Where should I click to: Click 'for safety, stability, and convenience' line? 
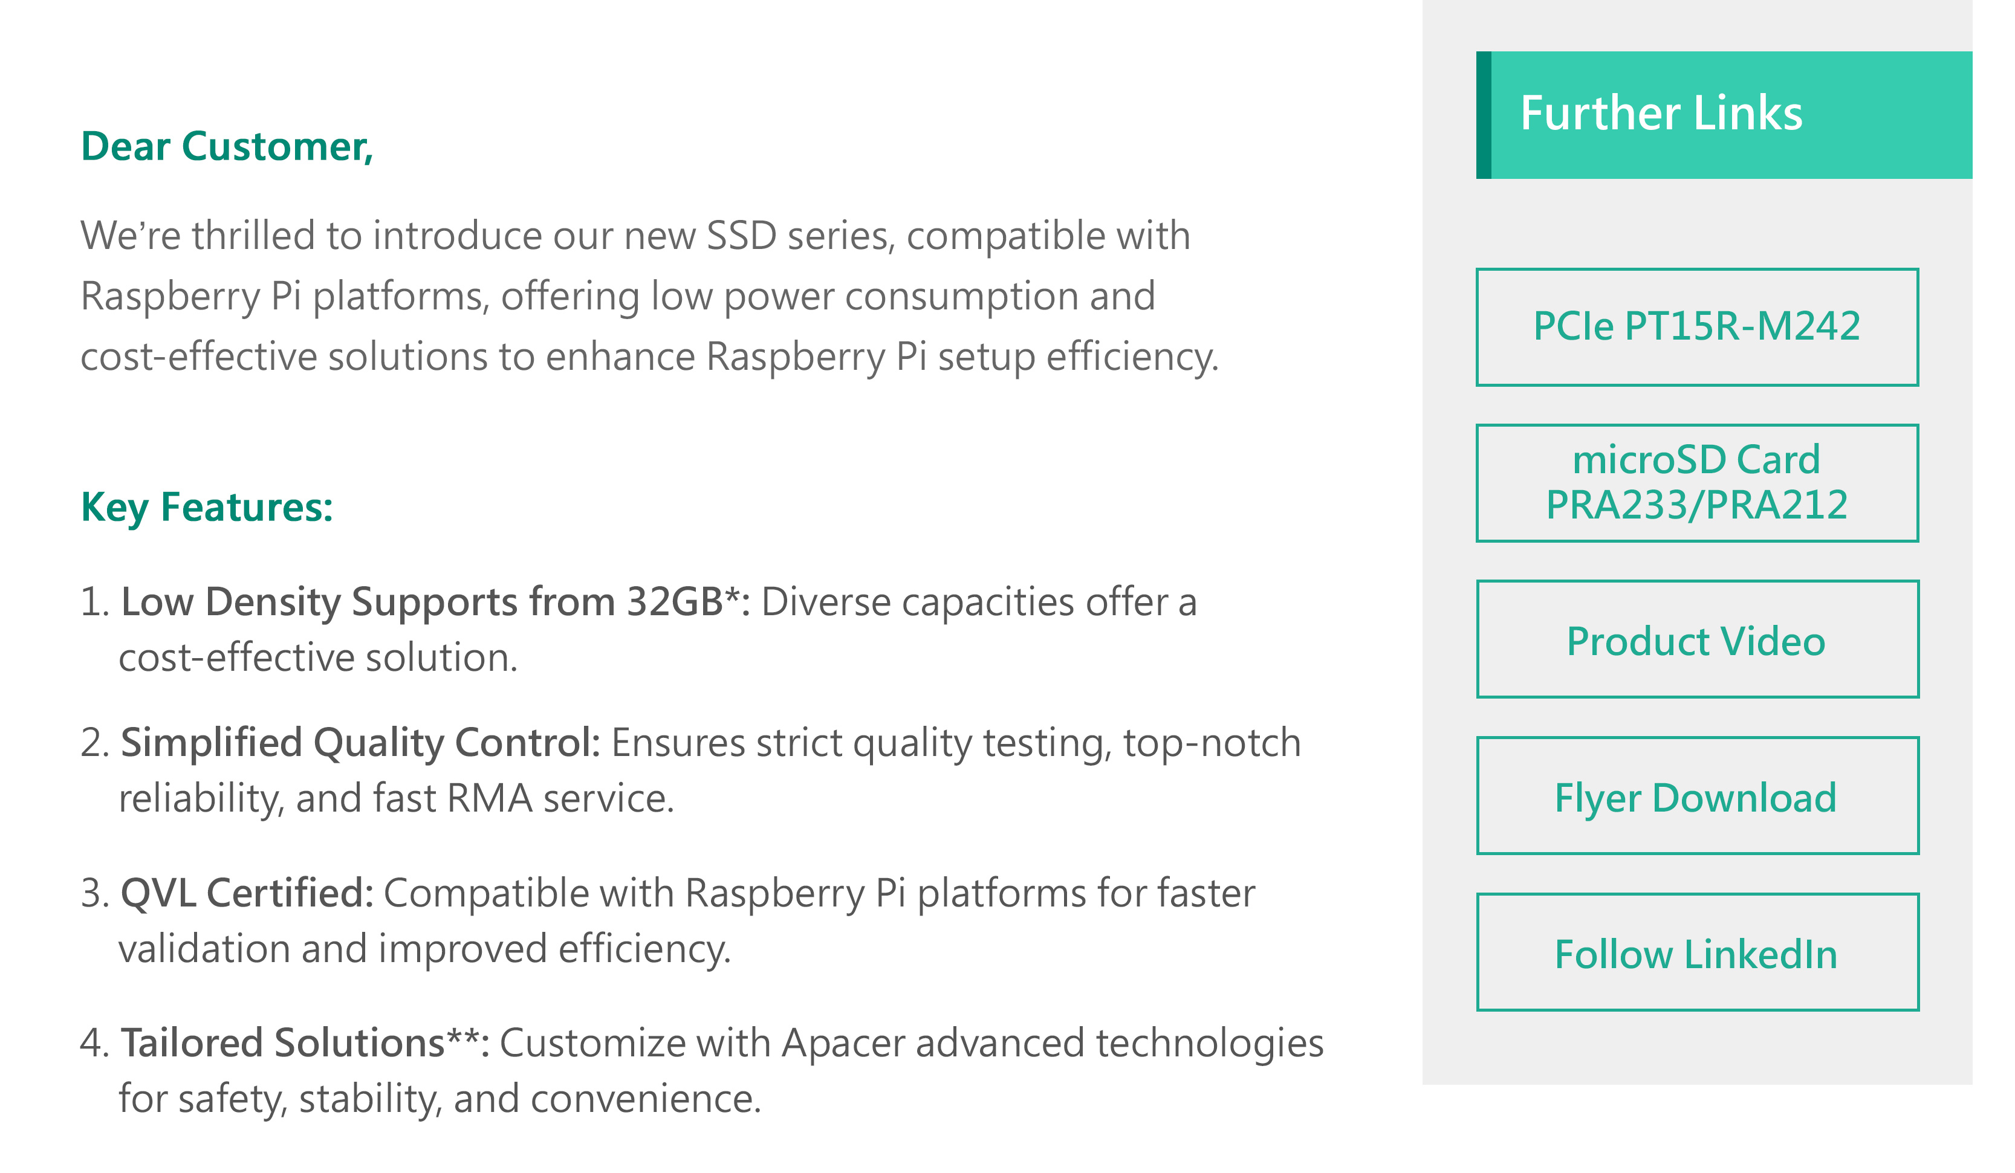click(440, 1099)
